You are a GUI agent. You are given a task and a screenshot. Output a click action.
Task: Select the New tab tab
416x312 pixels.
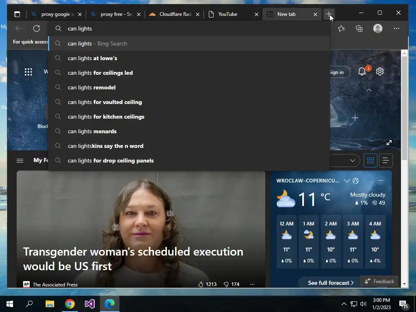[292, 14]
